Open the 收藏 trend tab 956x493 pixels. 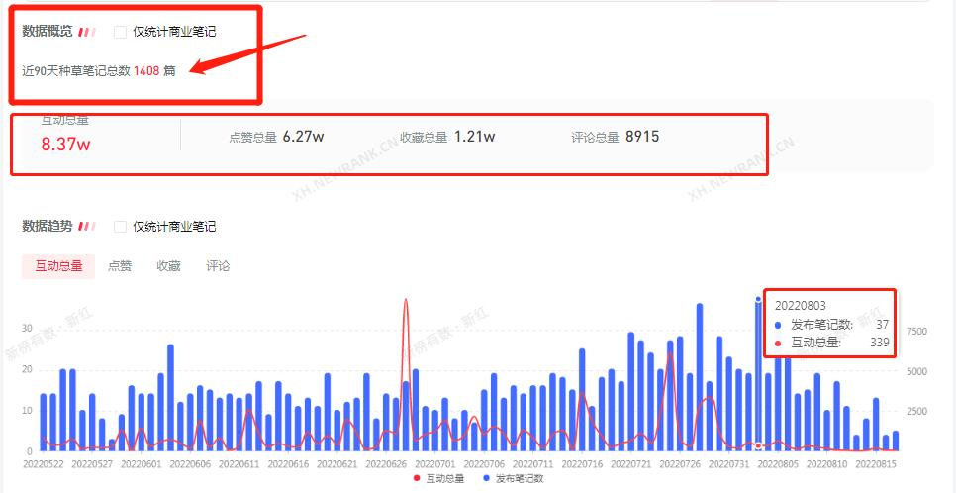click(x=168, y=266)
